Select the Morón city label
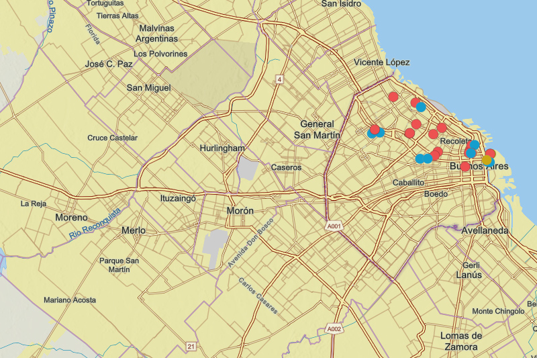The image size is (537, 358). 240,211
